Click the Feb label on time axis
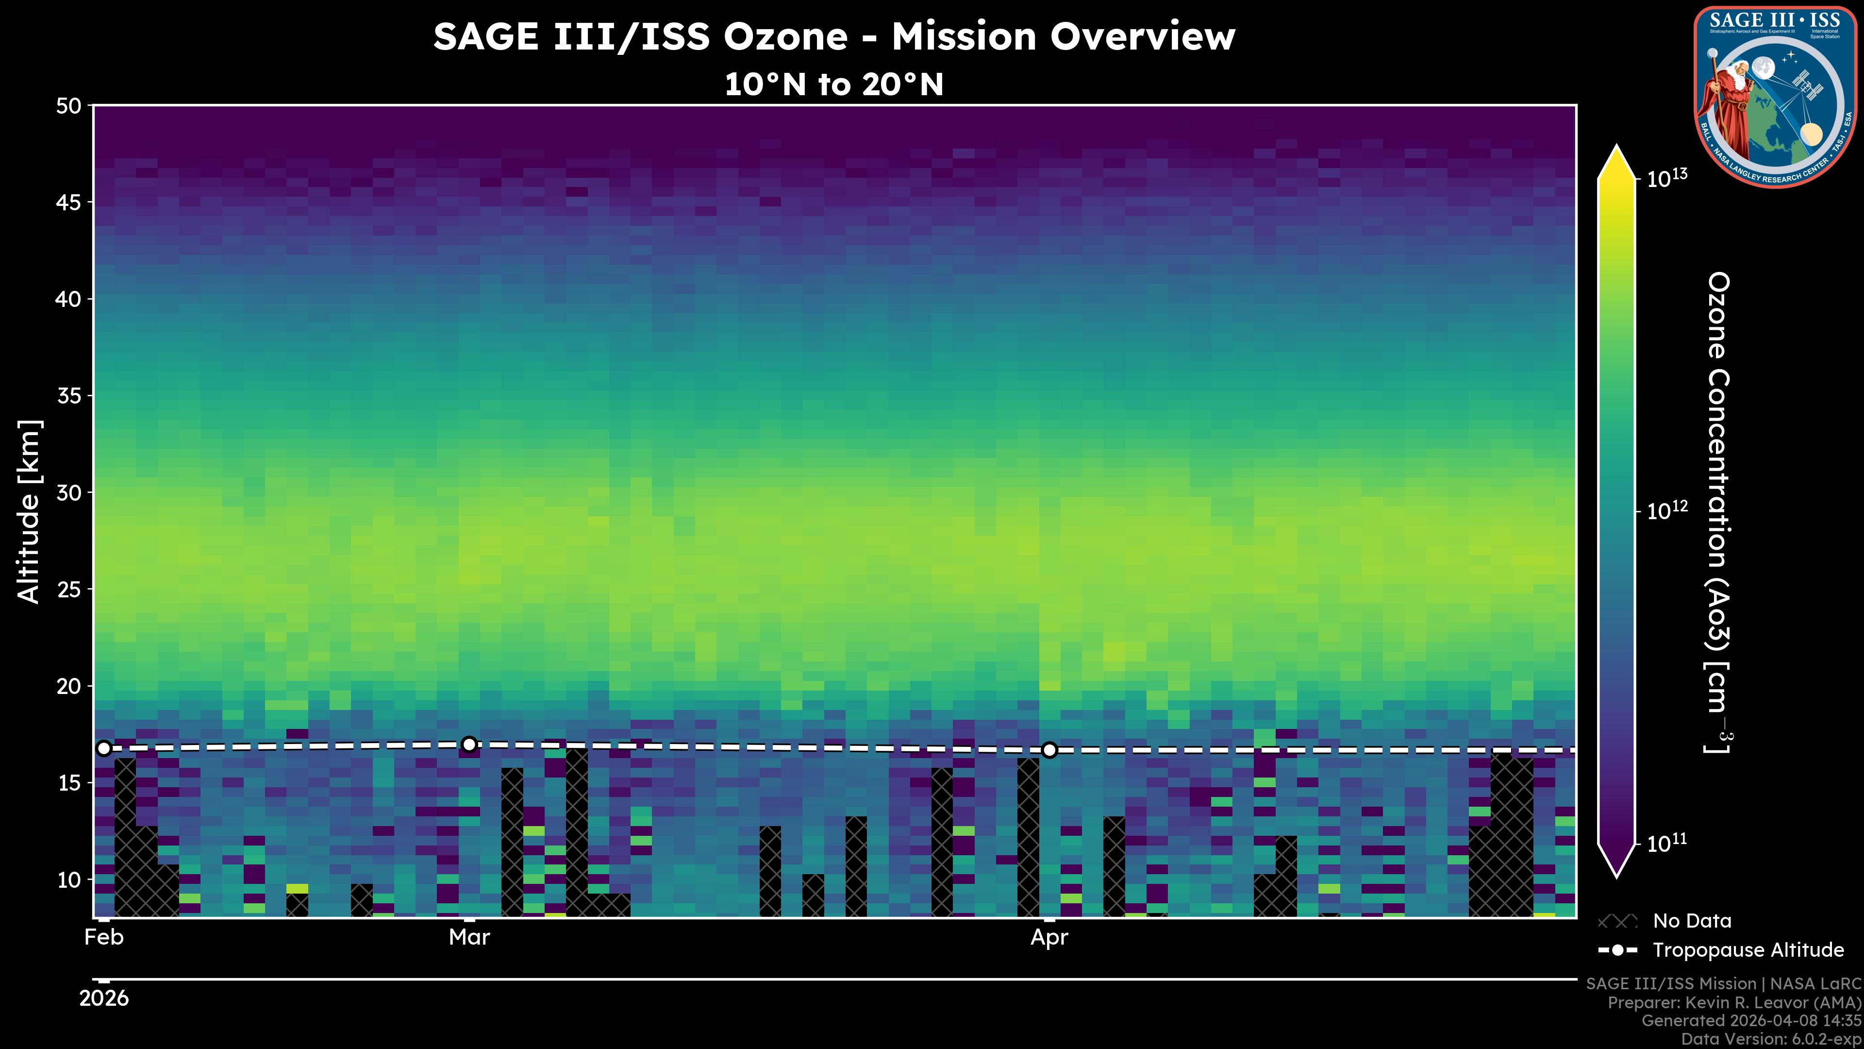 pyautogui.click(x=104, y=937)
